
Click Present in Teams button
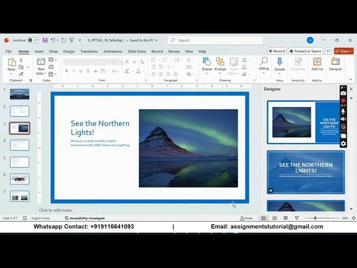coord(306,51)
